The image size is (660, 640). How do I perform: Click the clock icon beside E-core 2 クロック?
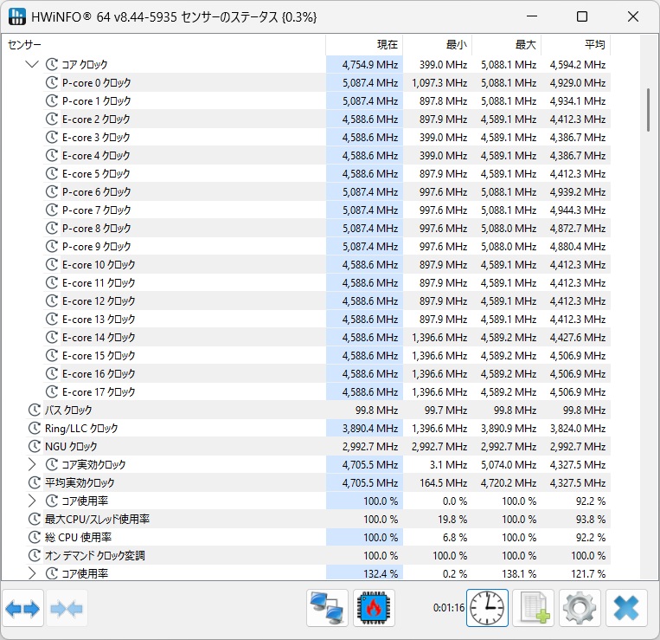51,119
